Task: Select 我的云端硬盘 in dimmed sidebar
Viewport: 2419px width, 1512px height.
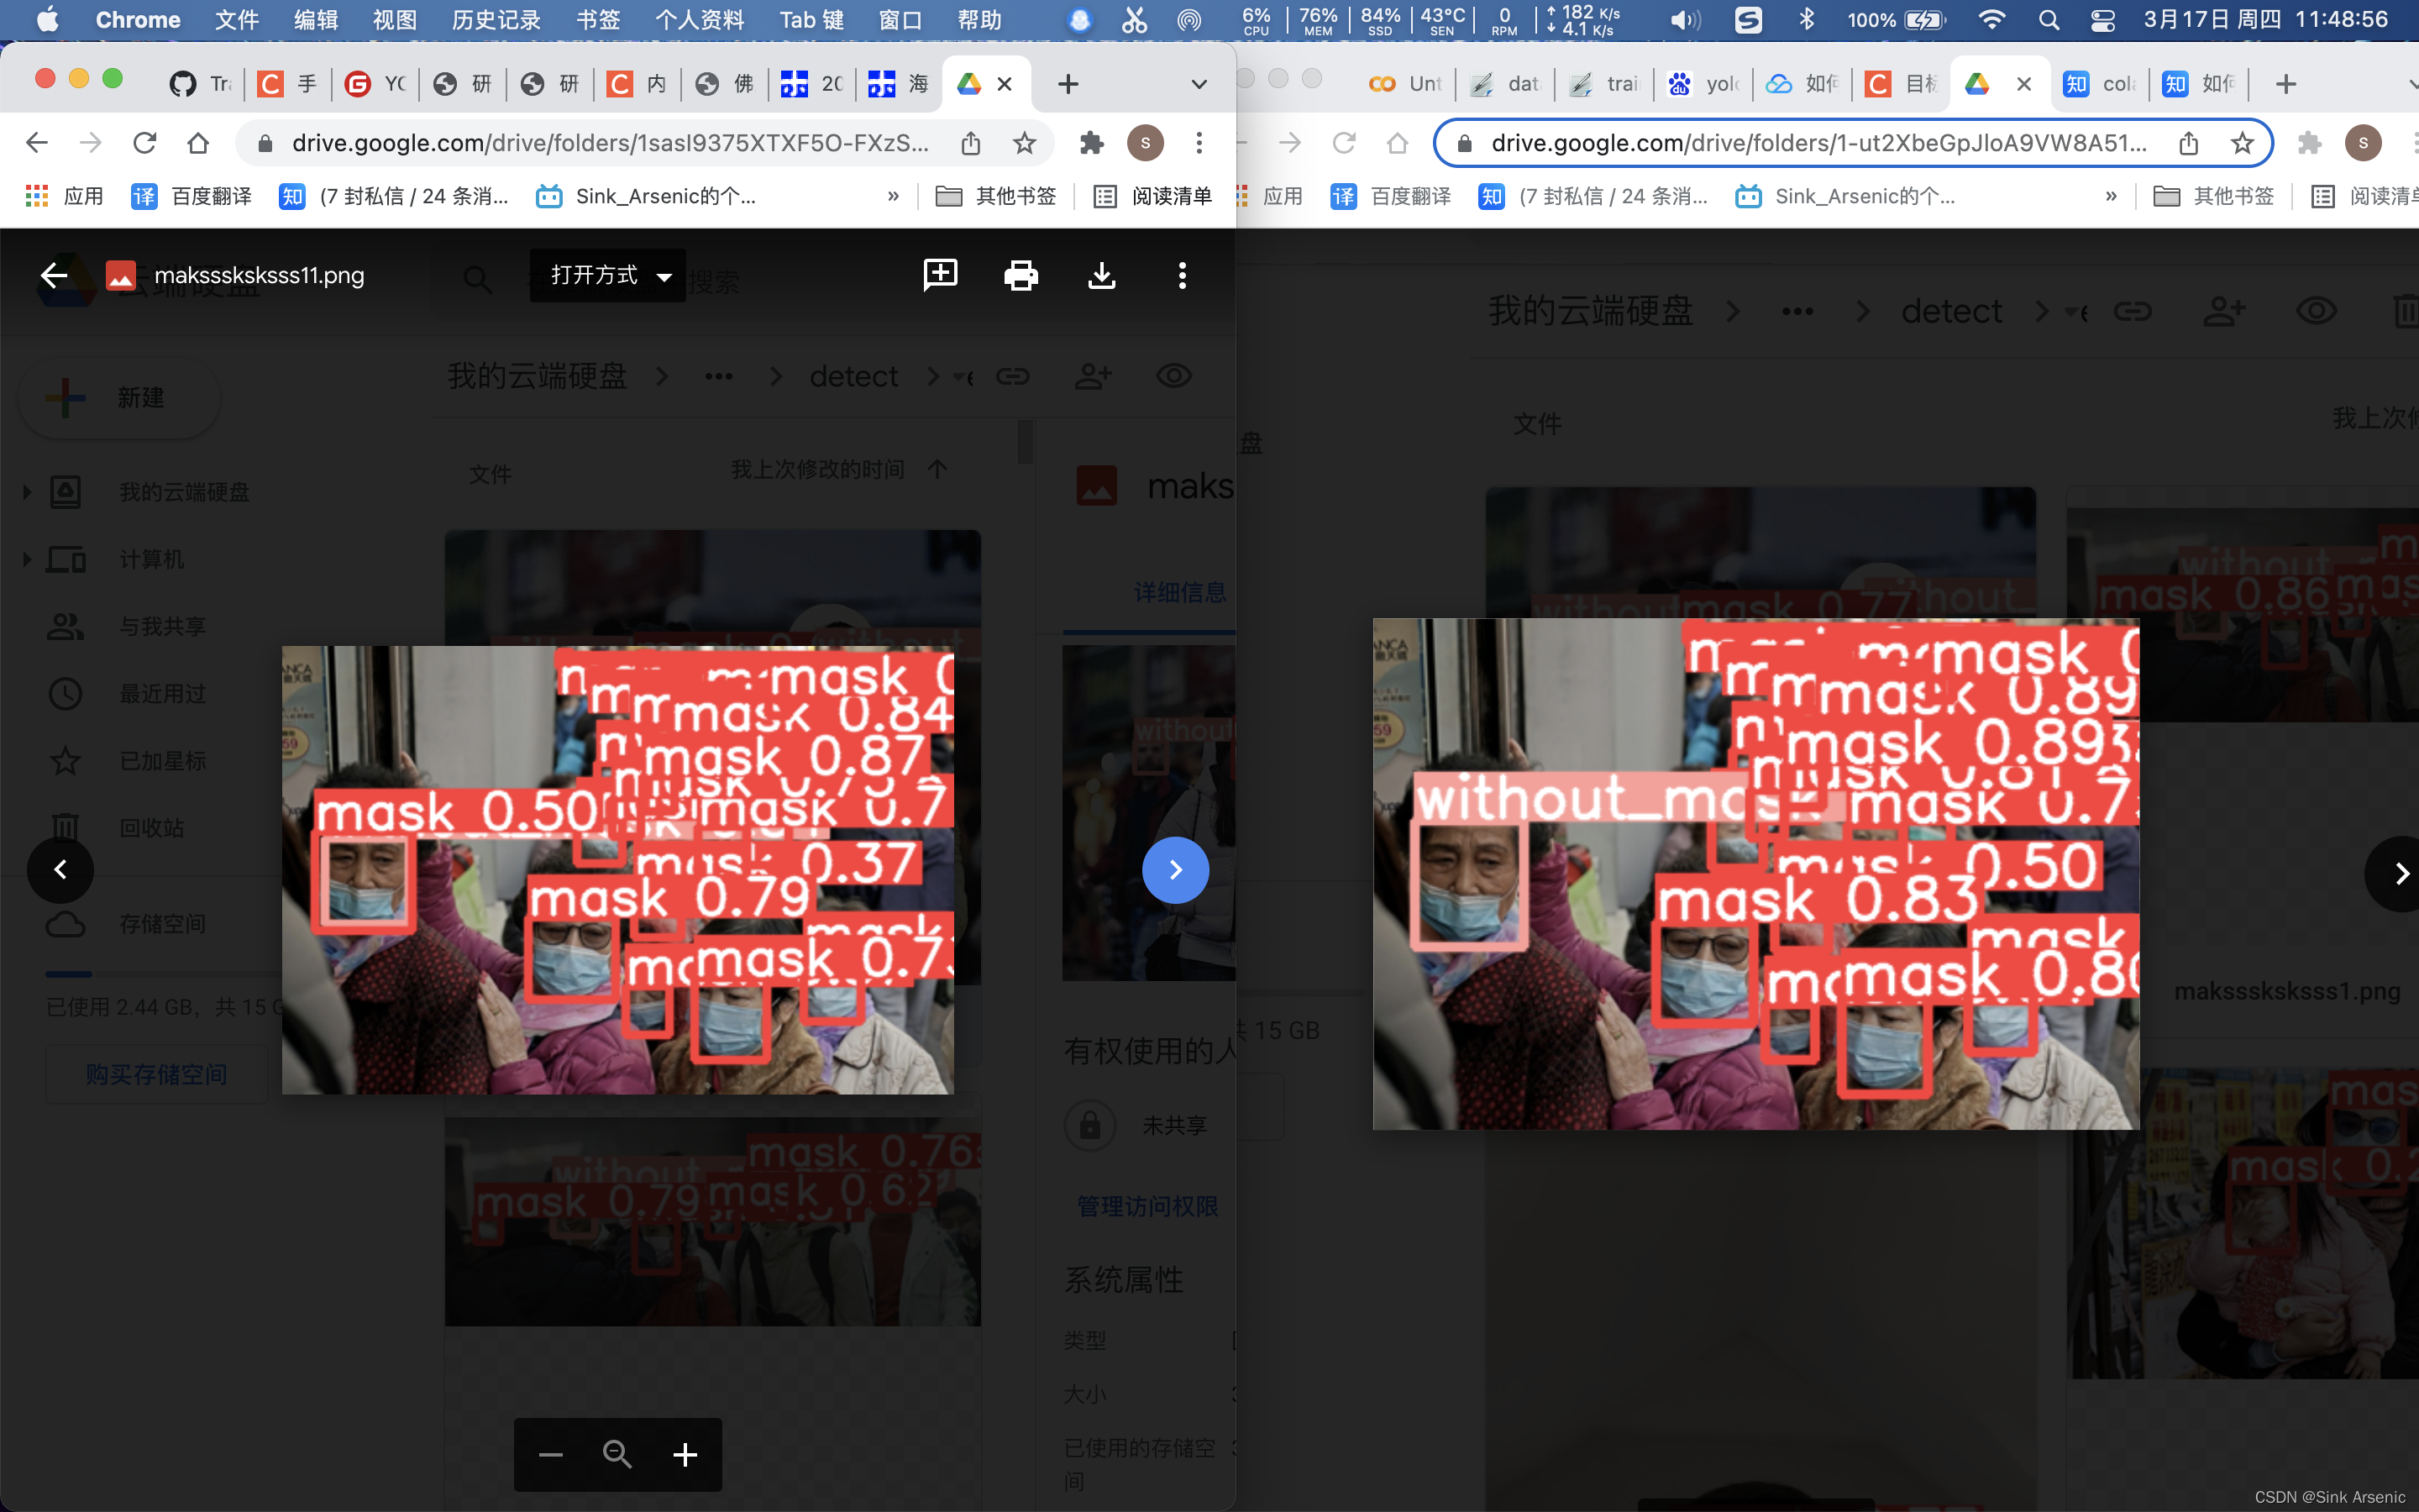Action: click(184, 492)
